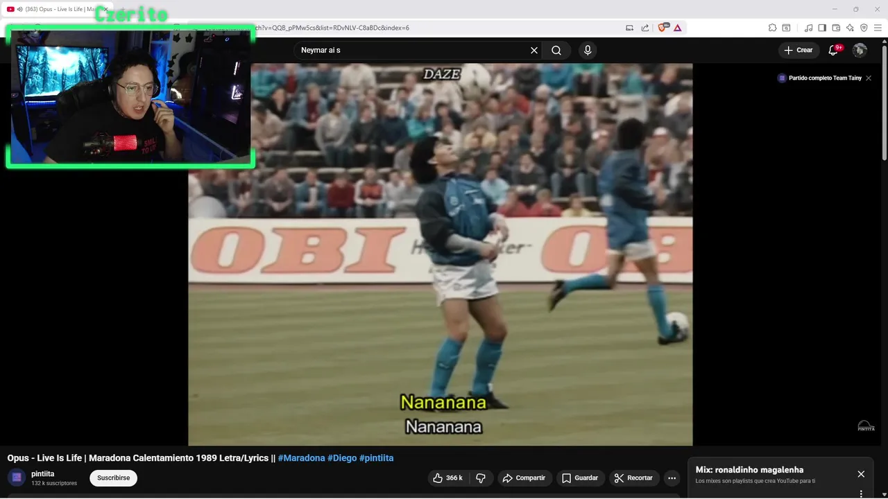
Task: Open the Crear menu
Action: pyautogui.click(x=798, y=50)
